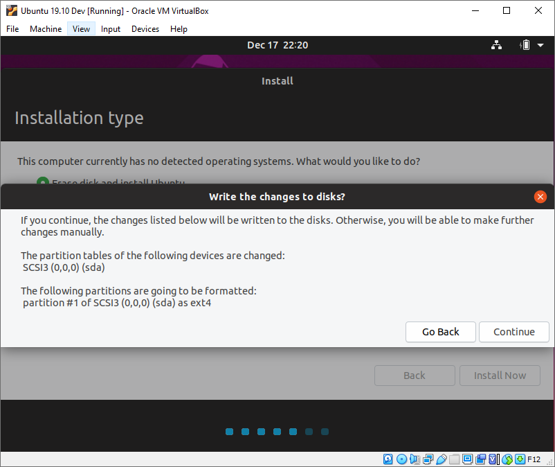Image resolution: width=555 pixels, height=467 pixels.
Task: Click the Ubuntu battery indicator icon
Action: pos(525,45)
